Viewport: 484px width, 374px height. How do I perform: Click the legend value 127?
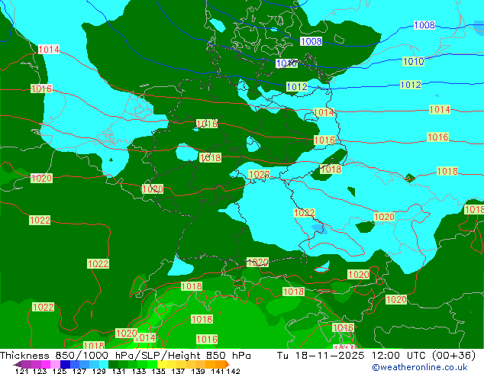(x=79, y=371)
